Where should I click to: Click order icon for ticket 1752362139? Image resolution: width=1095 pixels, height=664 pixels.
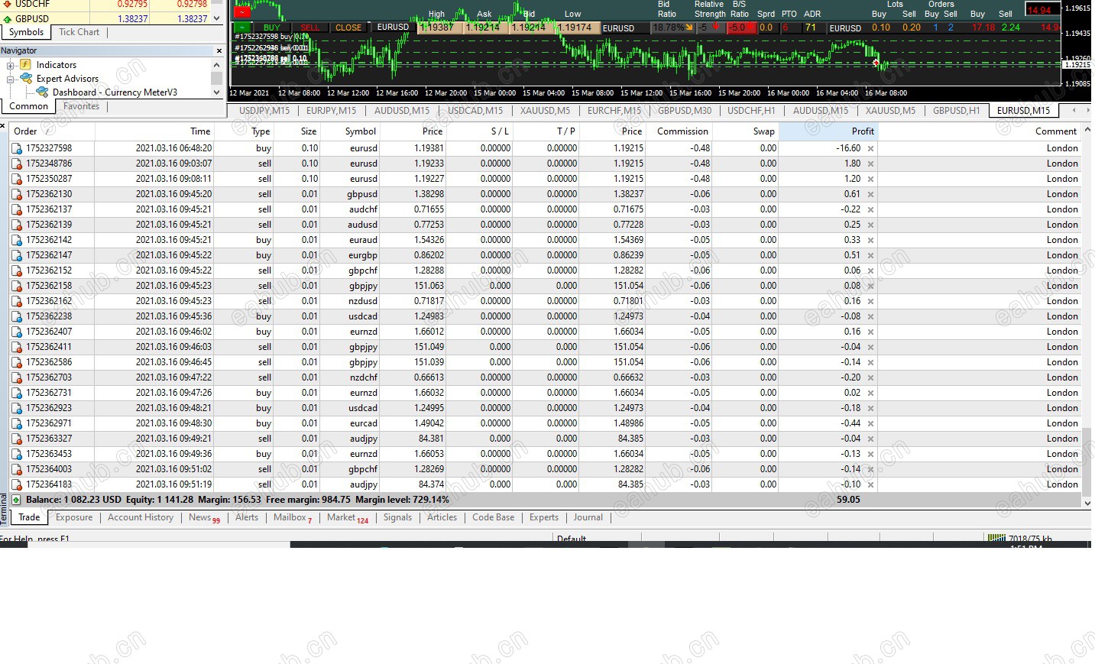[17, 225]
